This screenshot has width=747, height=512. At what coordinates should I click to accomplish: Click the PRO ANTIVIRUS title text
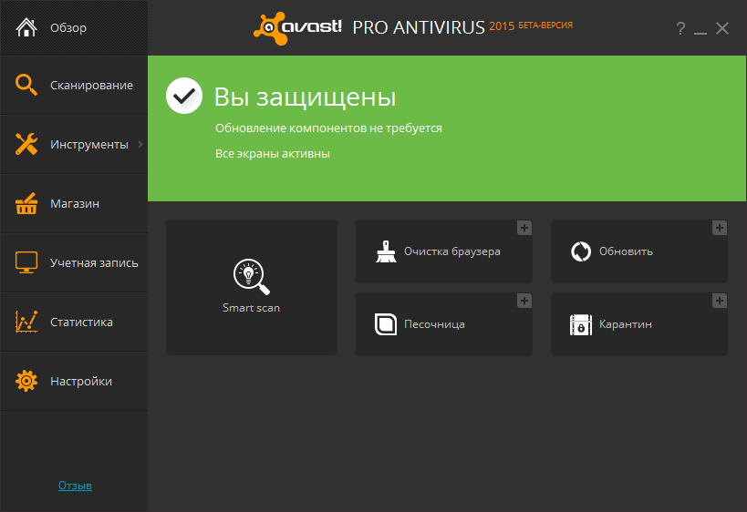tap(419, 27)
